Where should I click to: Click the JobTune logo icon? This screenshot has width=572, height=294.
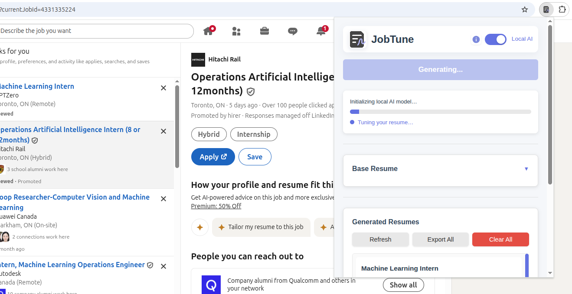click(x=358, y=39)
